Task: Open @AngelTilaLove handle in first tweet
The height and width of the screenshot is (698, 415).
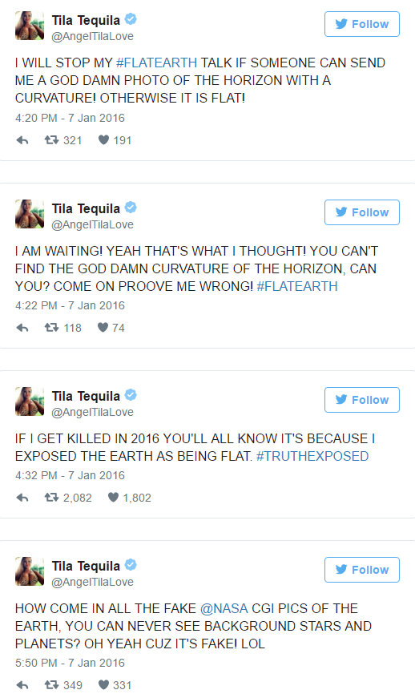Action: coord(92,37)
